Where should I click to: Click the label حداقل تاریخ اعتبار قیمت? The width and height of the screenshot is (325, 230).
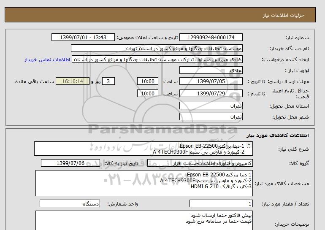click(x=290, y=94)
